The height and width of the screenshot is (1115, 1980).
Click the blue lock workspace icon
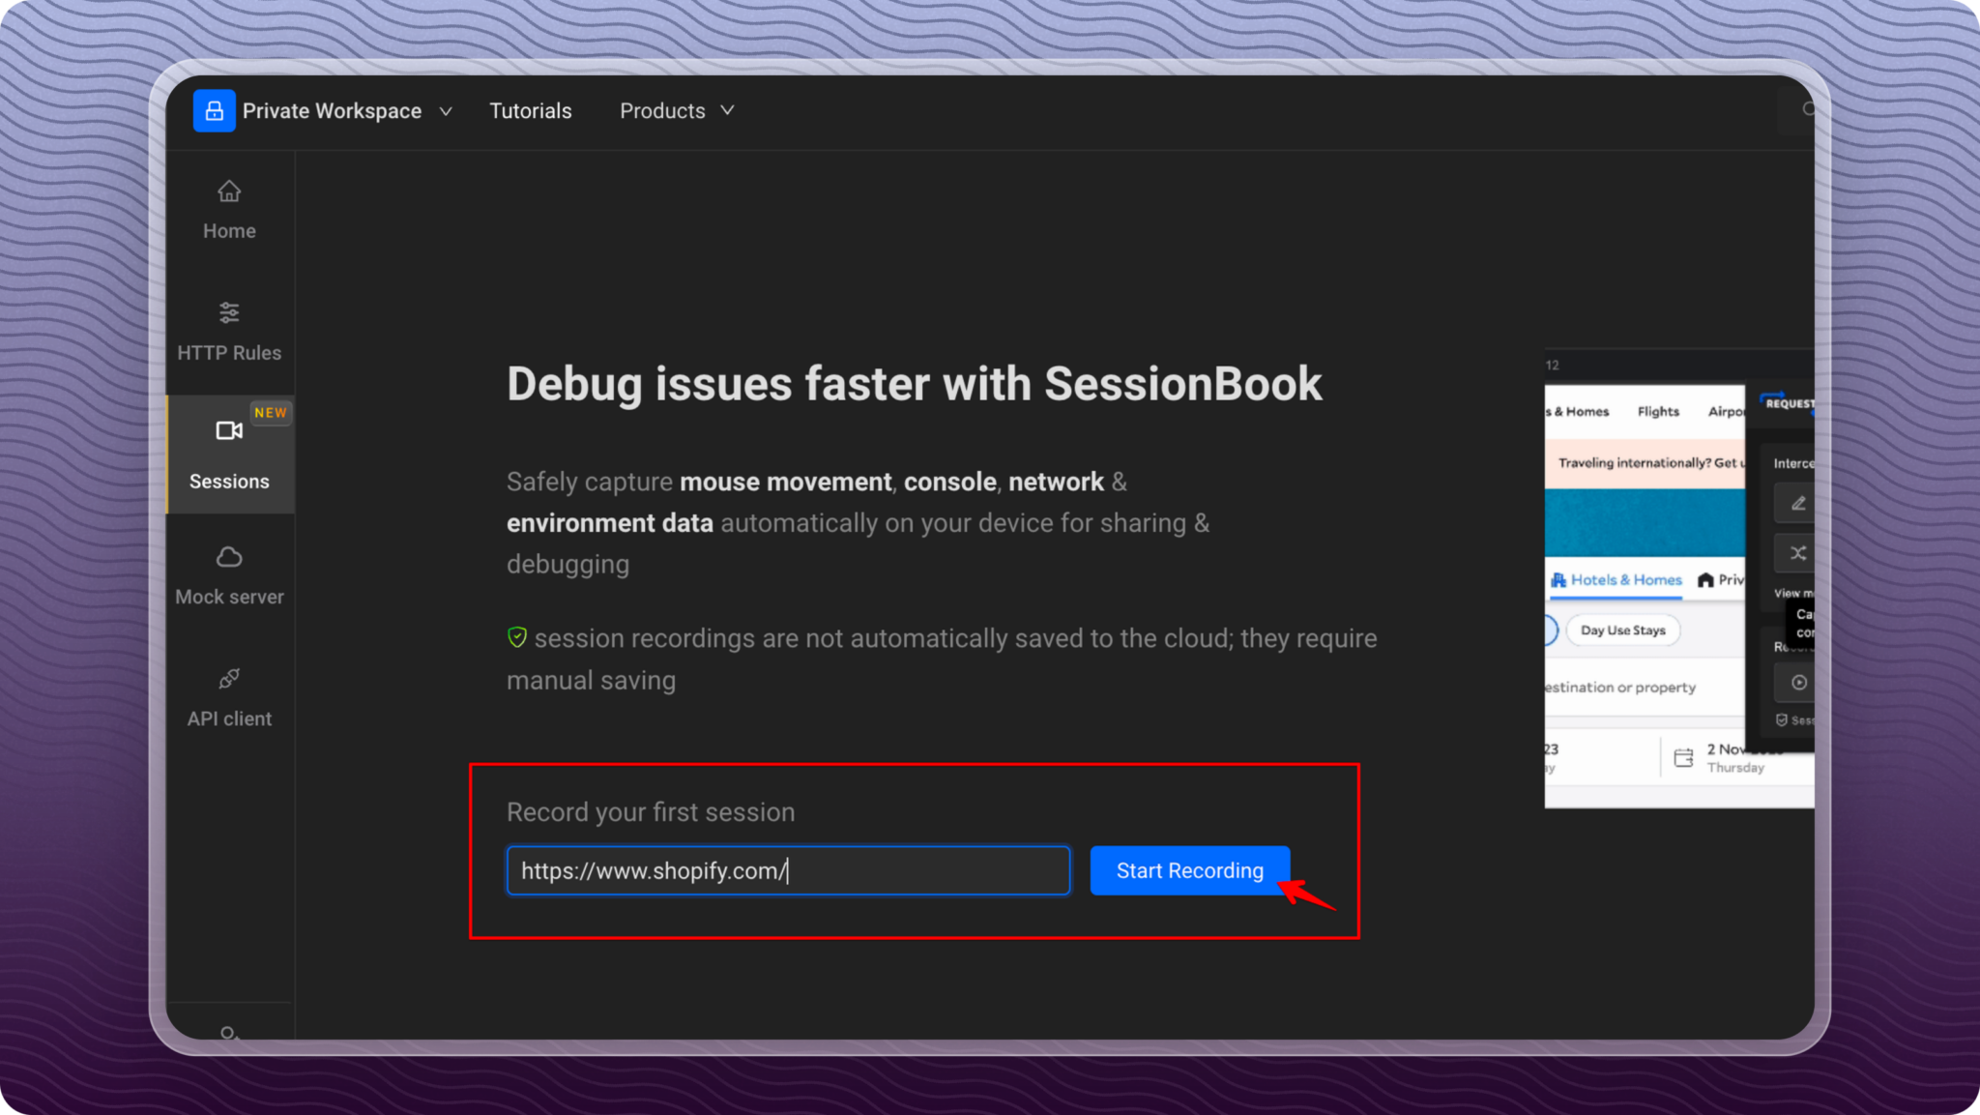point(214,110)
